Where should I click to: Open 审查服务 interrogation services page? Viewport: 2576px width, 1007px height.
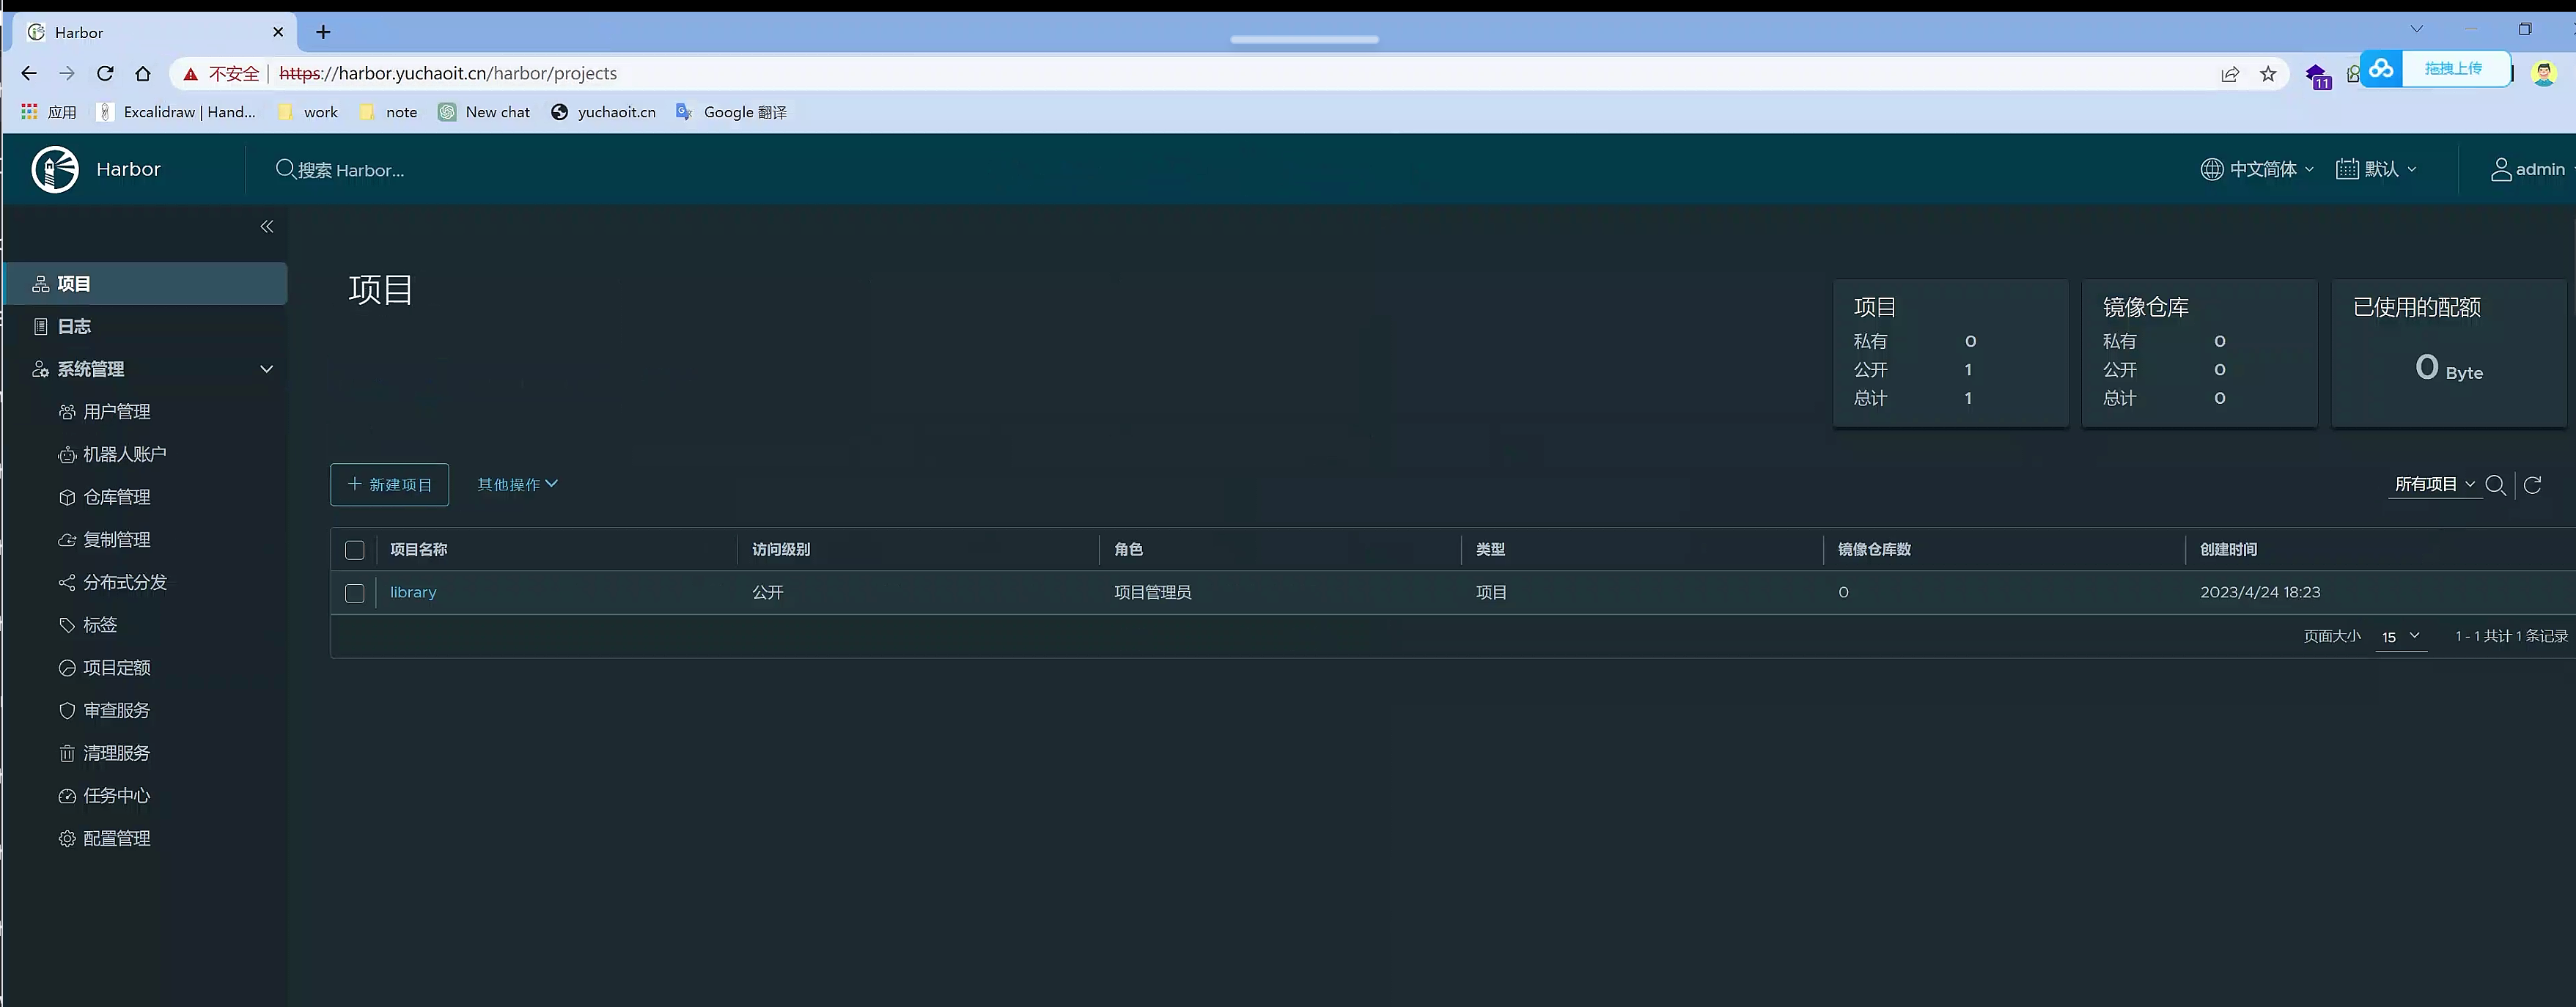click(116, 710)
